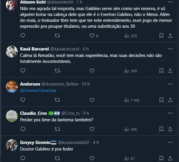Open more options on Anderson's tweet

[x=170, y=84]
